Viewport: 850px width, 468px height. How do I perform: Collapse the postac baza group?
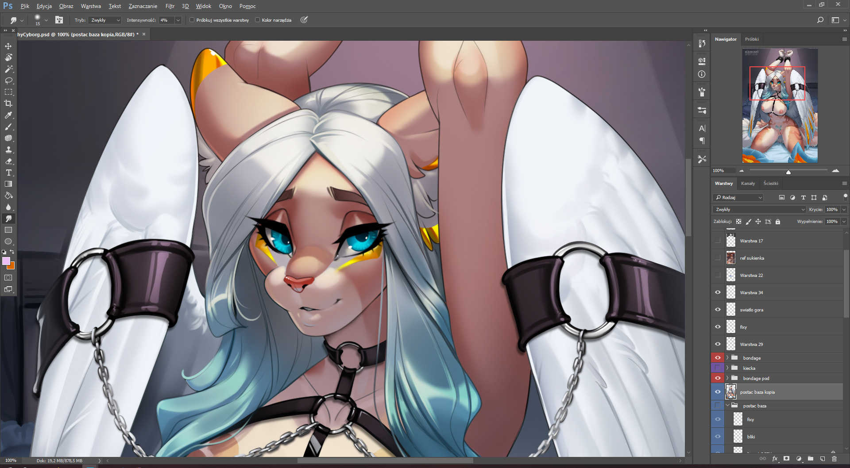(727, 406)
